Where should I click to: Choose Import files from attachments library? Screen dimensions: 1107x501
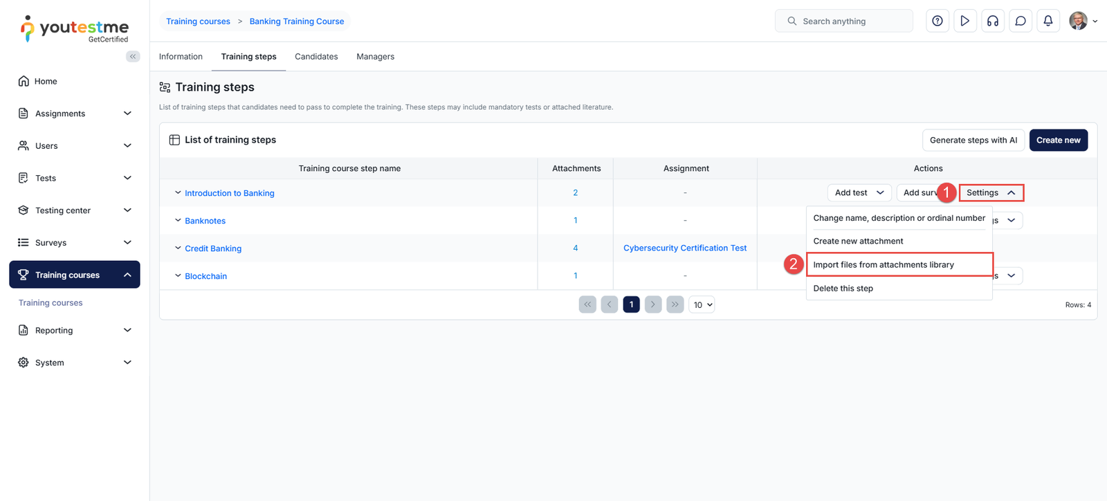point(899,264)
